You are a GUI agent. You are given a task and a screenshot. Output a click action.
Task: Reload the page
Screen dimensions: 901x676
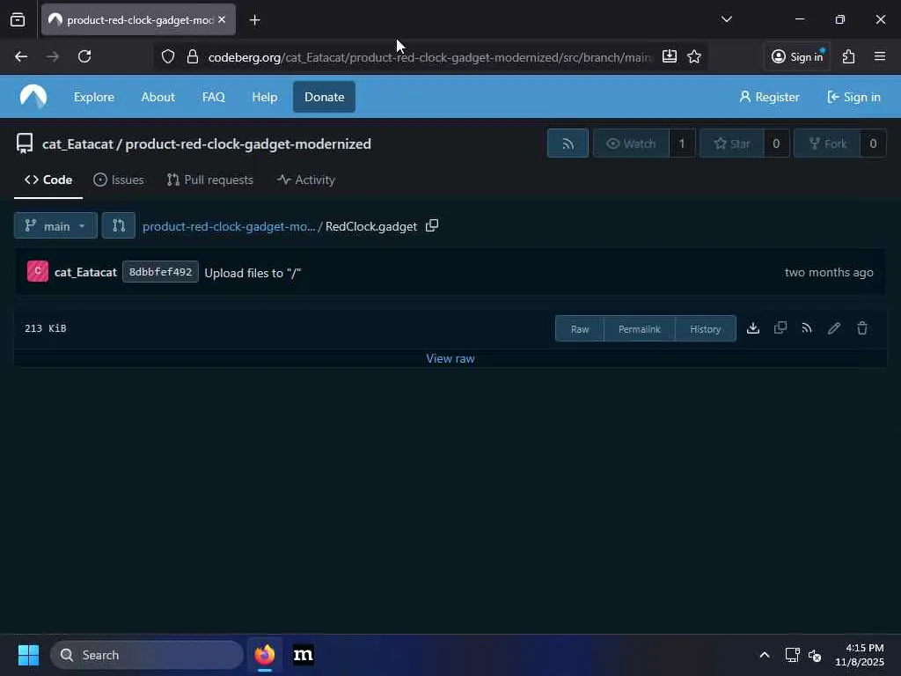(x=84, y=56)
